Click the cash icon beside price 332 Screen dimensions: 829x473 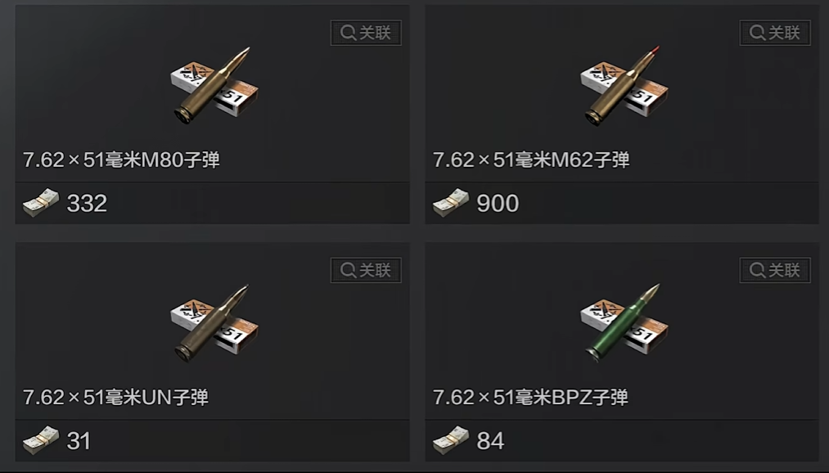pos(41,203)
